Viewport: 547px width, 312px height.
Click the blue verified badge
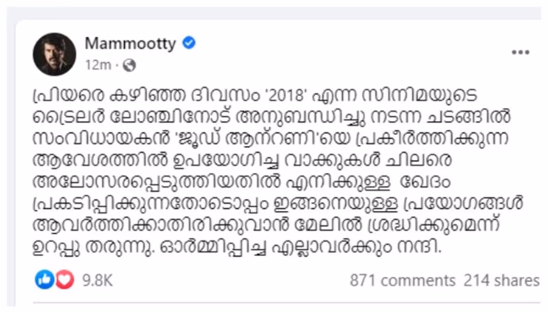pyautogui.click(x=189, y=43)
